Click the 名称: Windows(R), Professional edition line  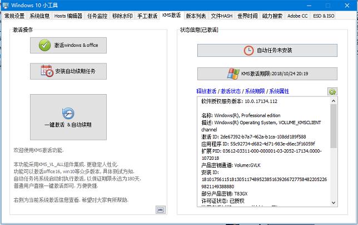click(241, 115)
